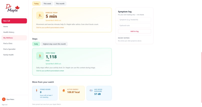Click the Steps Today label
The height and width of the screenshot is (107, 202).
pos(50,53)
